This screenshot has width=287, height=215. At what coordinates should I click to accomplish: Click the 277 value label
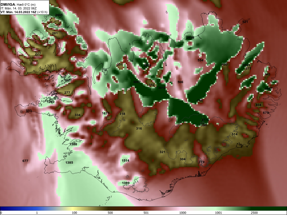[67, 93]
